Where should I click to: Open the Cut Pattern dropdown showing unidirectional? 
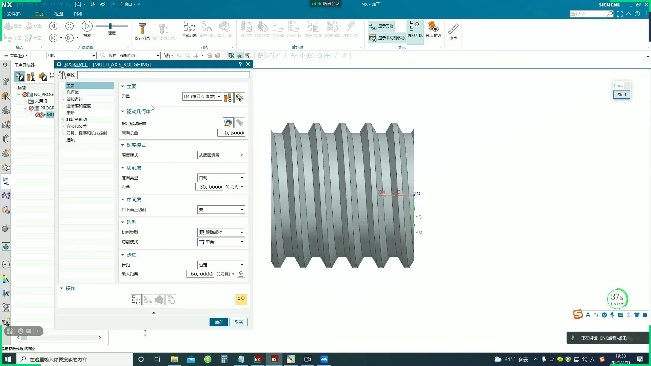point(221,242)
